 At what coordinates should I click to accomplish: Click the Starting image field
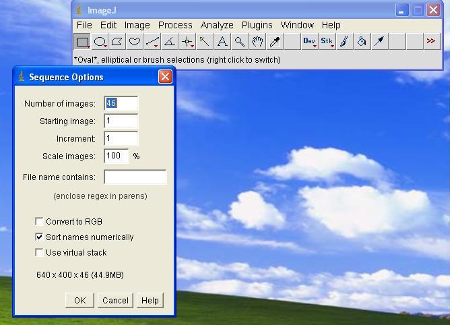pyautogui.click(x=121, y=121)
